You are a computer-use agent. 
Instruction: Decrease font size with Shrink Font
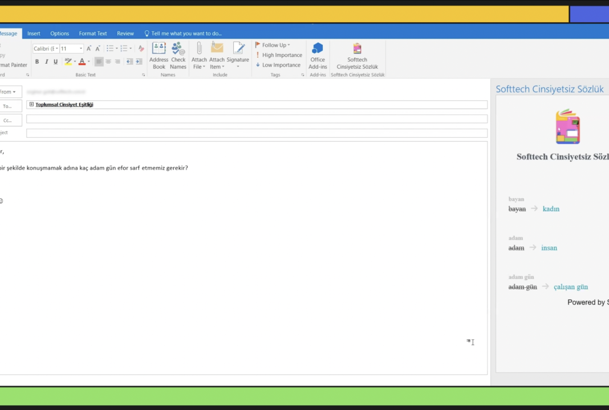[x=98, y=48]
